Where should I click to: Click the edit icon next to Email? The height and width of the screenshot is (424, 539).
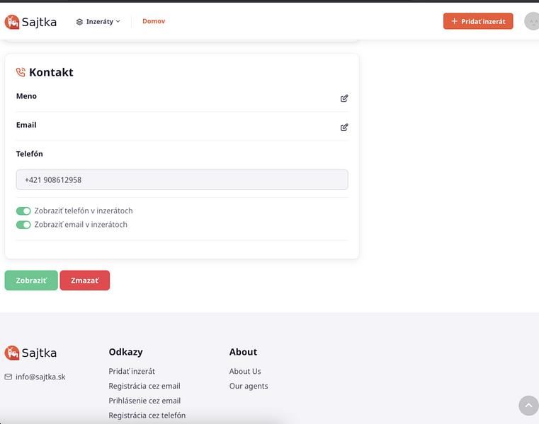click(344, 127)
